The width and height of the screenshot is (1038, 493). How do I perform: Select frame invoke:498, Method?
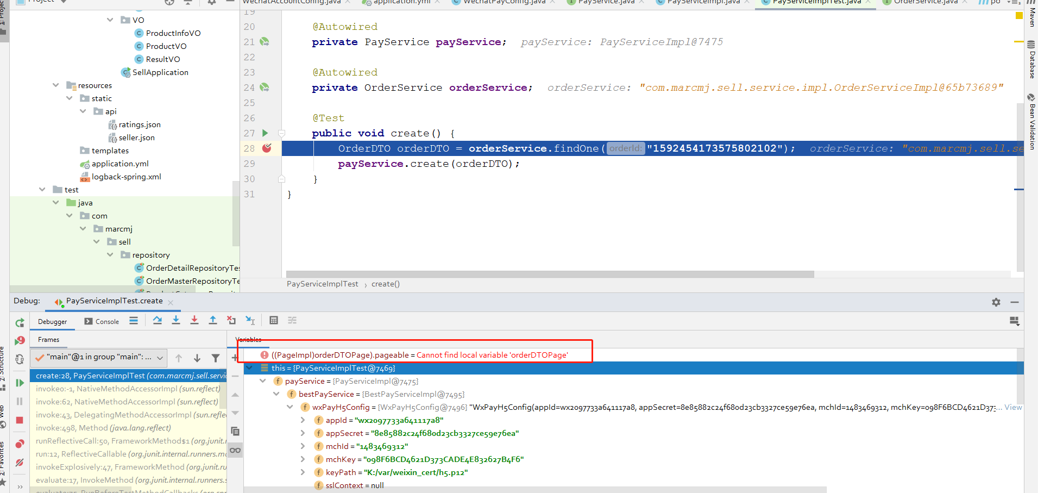pos(128,428)
